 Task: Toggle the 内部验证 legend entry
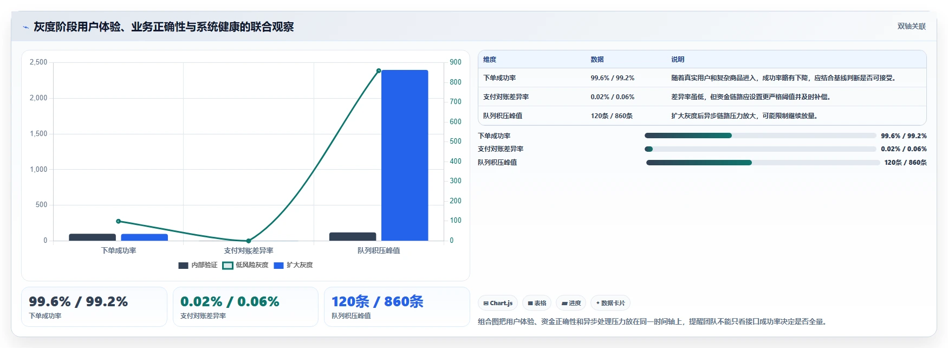tap(198, 265)
